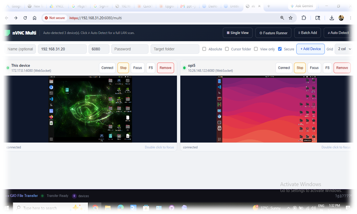The image size is (357, 214).
Task: Click the Not secure site badge
Action: [55, 18]
